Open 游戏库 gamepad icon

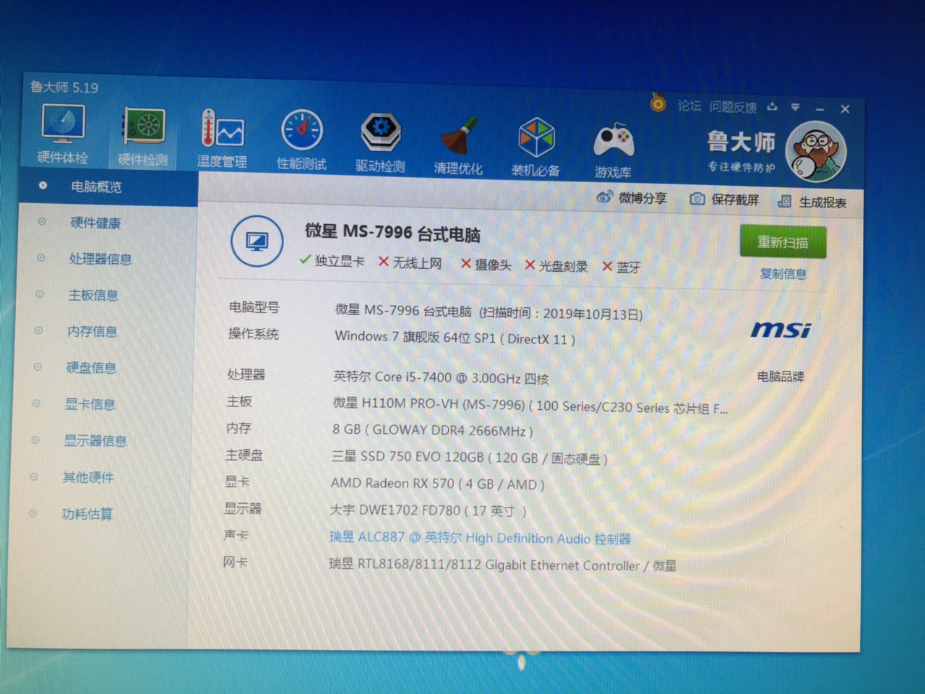coord(613,150)
